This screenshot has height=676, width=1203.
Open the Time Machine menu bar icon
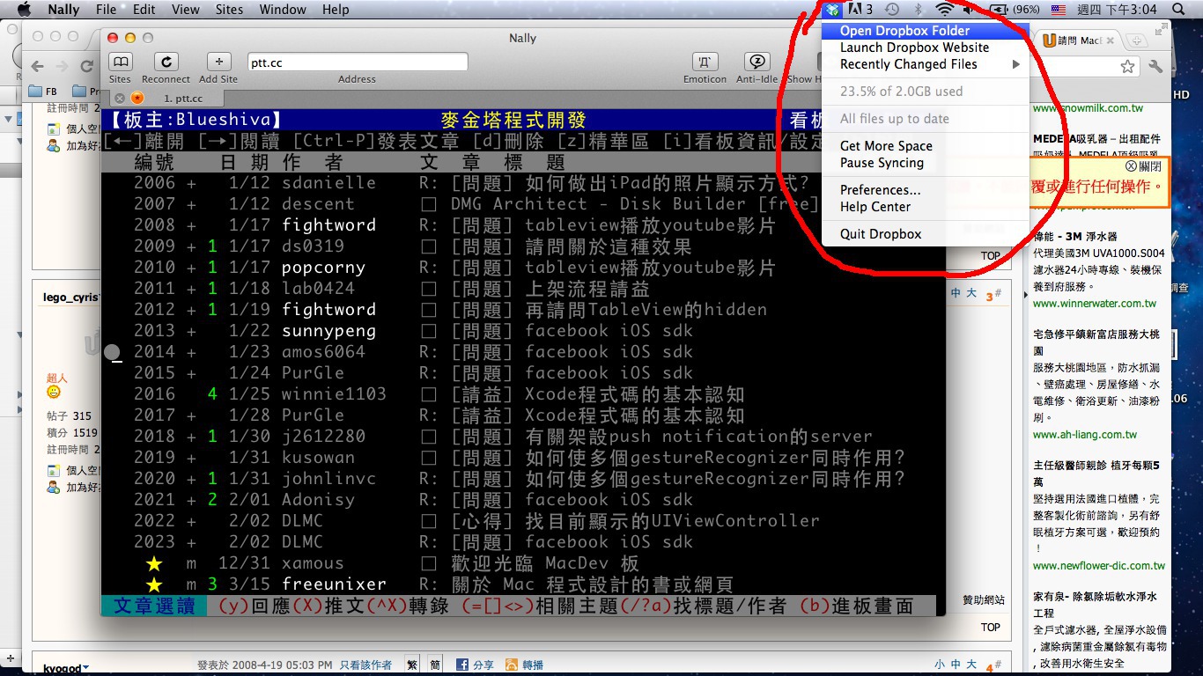pos(892,10)
